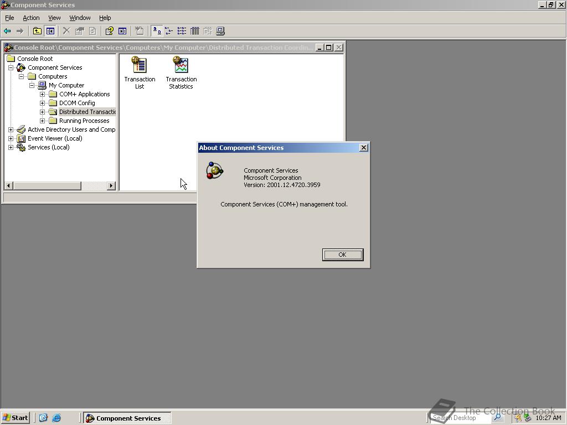Toggle Show/Hide Console Tree toolbar button
Viewport: 567px width, 425px height.
pyautogui.click(x=50, y=31)
